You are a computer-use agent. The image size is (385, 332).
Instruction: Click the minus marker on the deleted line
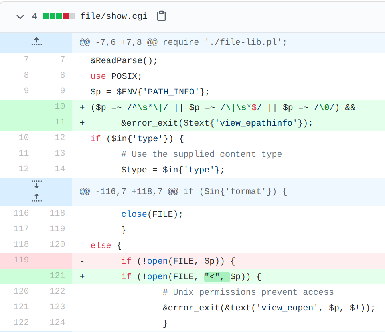tap(82, 261)
